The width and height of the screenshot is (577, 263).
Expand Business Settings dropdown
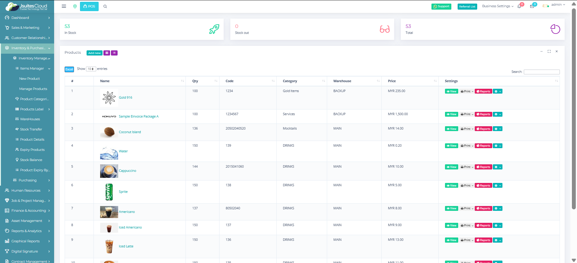click(498, 6)
